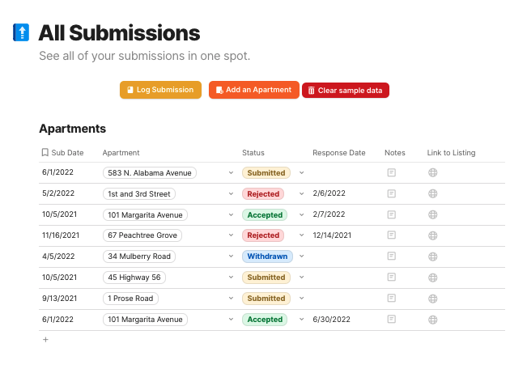Open status dropdown arrow for Withdrawn row
This screenshot has width=527, height=390.
pyautogui.click(x=302, y=256)
